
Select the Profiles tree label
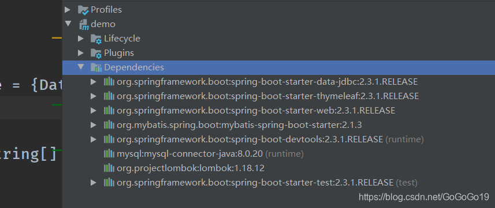coord(106,10)
